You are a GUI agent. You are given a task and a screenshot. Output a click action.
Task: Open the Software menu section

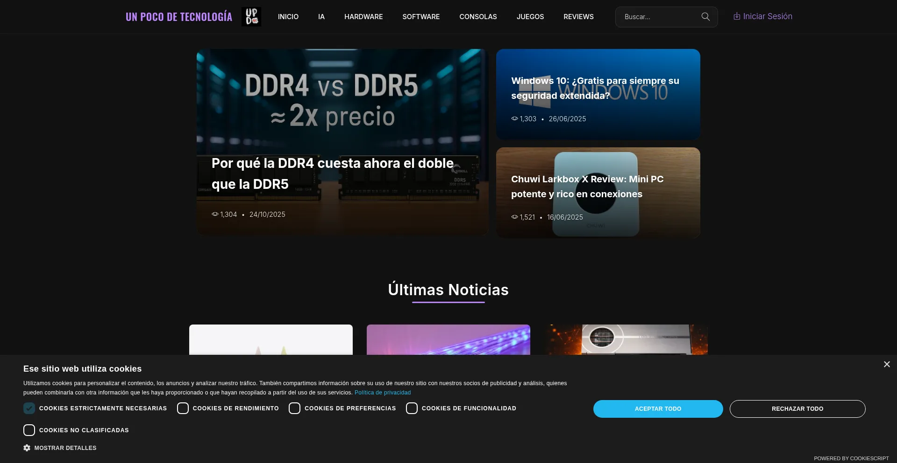421,17
